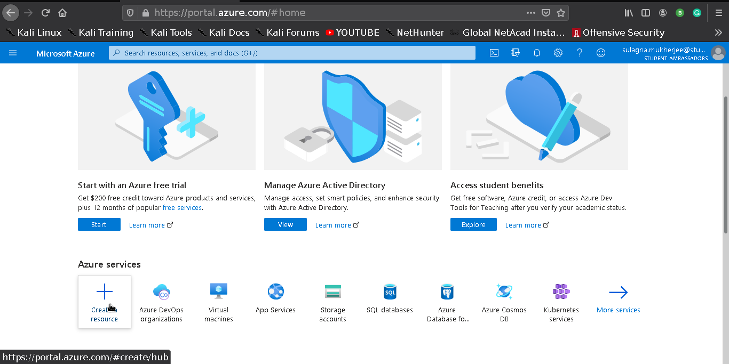The height and width of the screenshot is (364, 729).
Task: Open App Services icon
Action: [276, 292]
